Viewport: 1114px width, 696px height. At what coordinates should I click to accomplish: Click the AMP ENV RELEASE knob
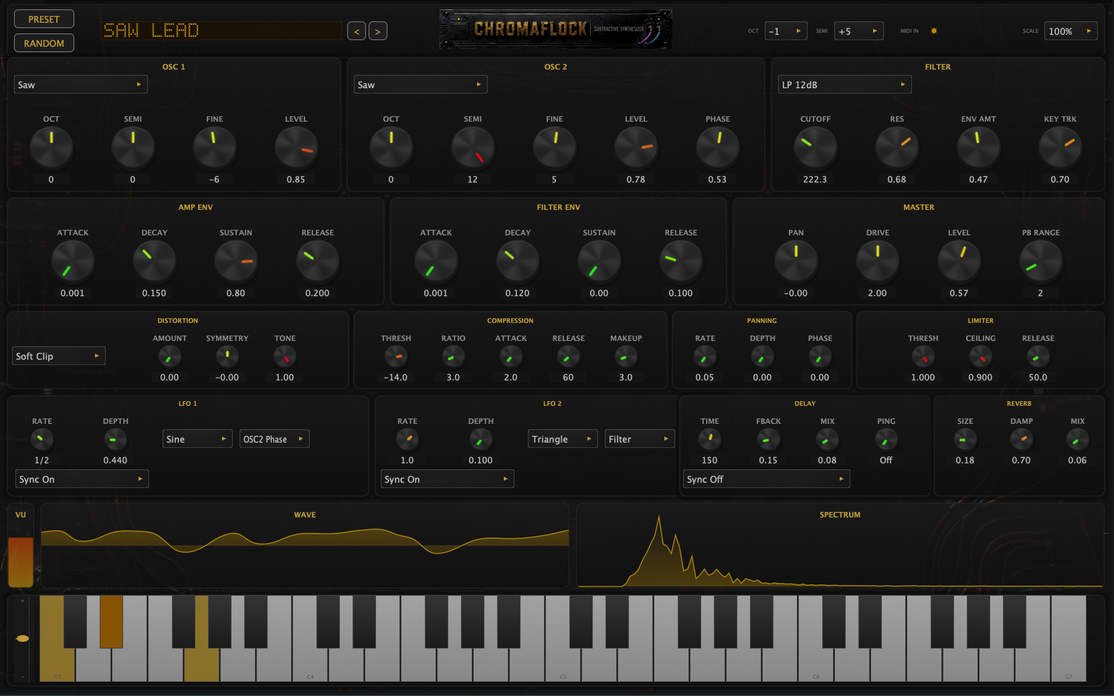tap(318, 261)
